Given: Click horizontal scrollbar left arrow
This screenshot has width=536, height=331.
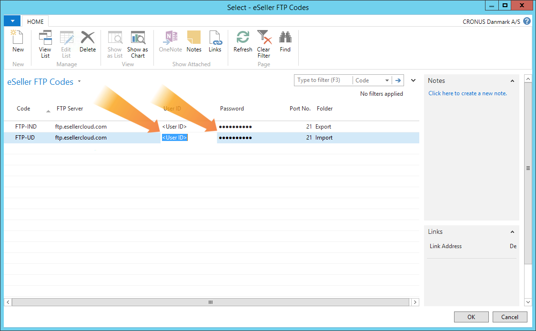Looking at the screenshot, I should pyautogui.click(x=8, y=302).
